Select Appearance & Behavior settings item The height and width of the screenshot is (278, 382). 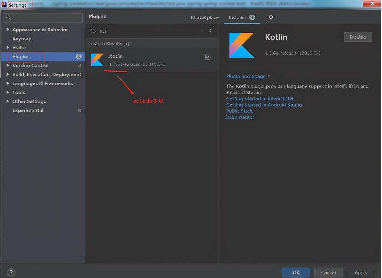click(40, 30)
